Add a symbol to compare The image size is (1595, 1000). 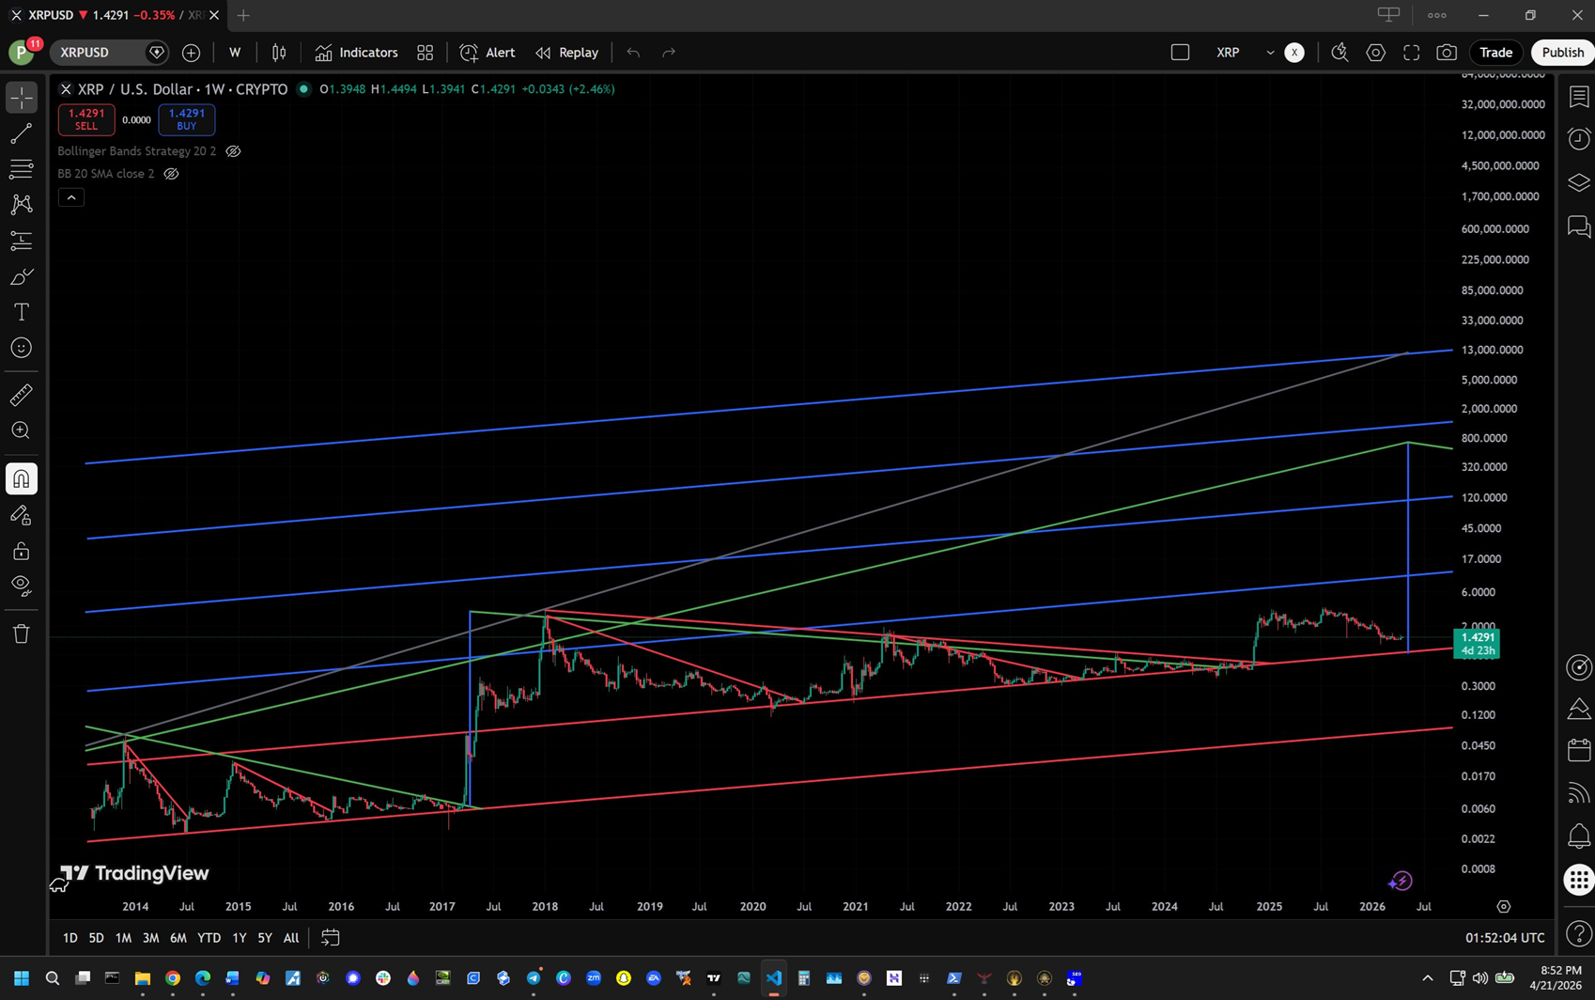point(191,53)
